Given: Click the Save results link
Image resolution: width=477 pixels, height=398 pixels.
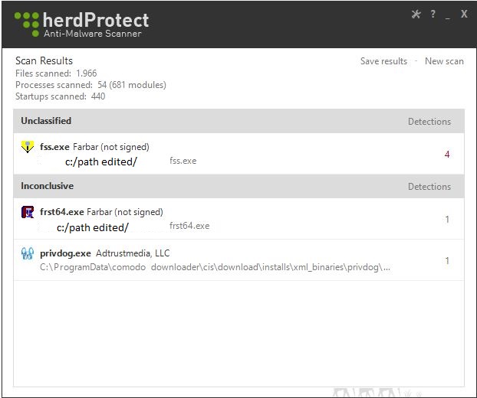Looking at the screenshot, I should (x=383, y=61).
